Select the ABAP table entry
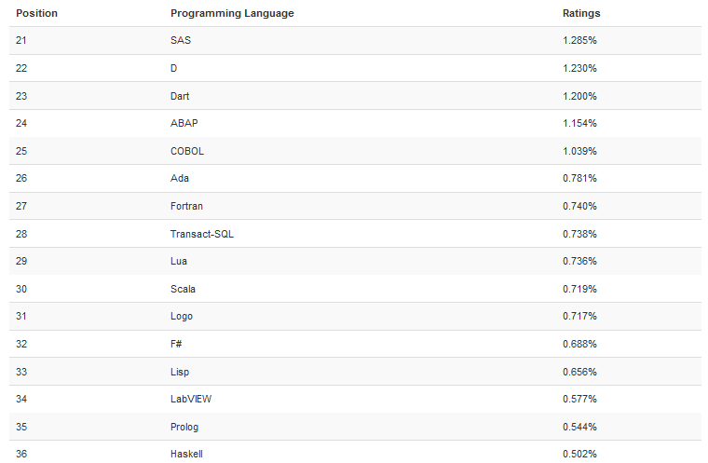708x463 pixels. tap(184, 123)
